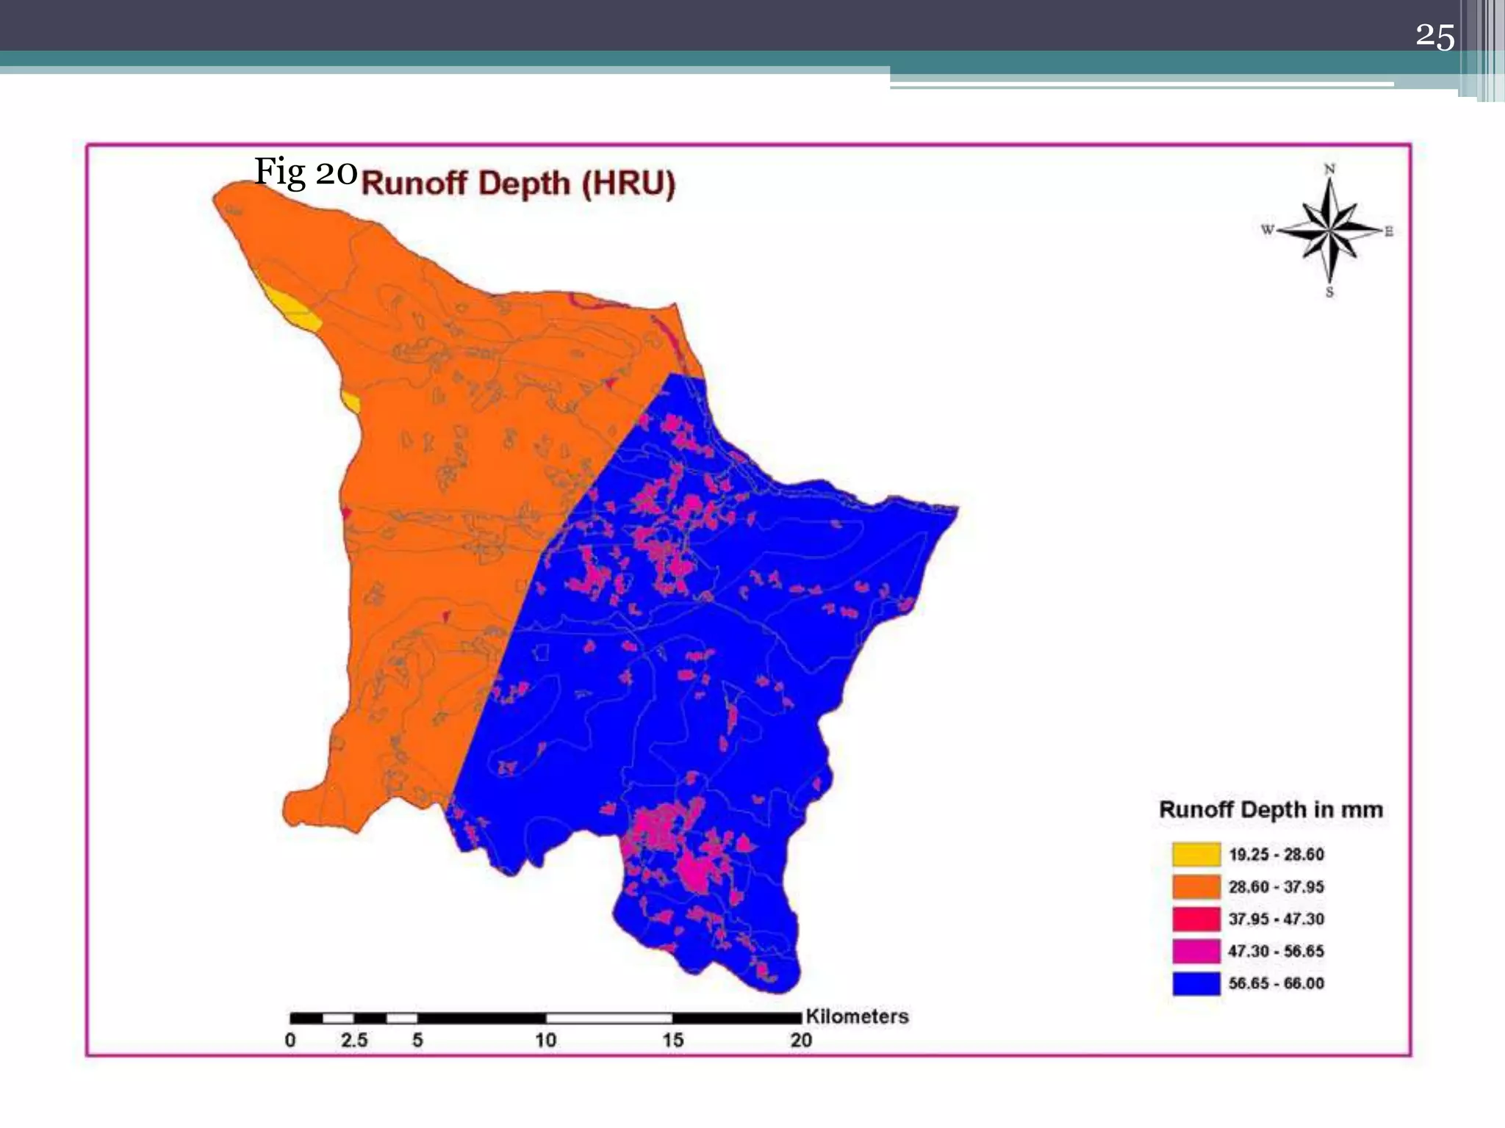The width and height of the screenshot is (1505, 1128).
Task: Click the north arrow compass rose
Action: pyautogui.click(x=1329, y=231)
